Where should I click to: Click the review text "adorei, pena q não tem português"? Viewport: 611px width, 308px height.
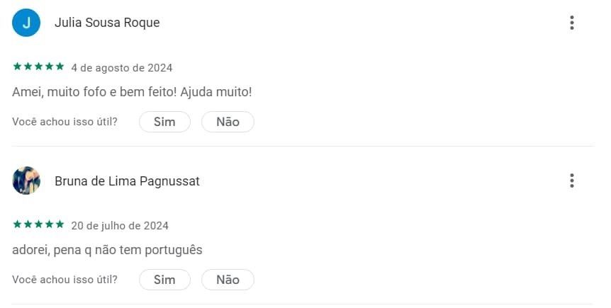coord(107,250)
